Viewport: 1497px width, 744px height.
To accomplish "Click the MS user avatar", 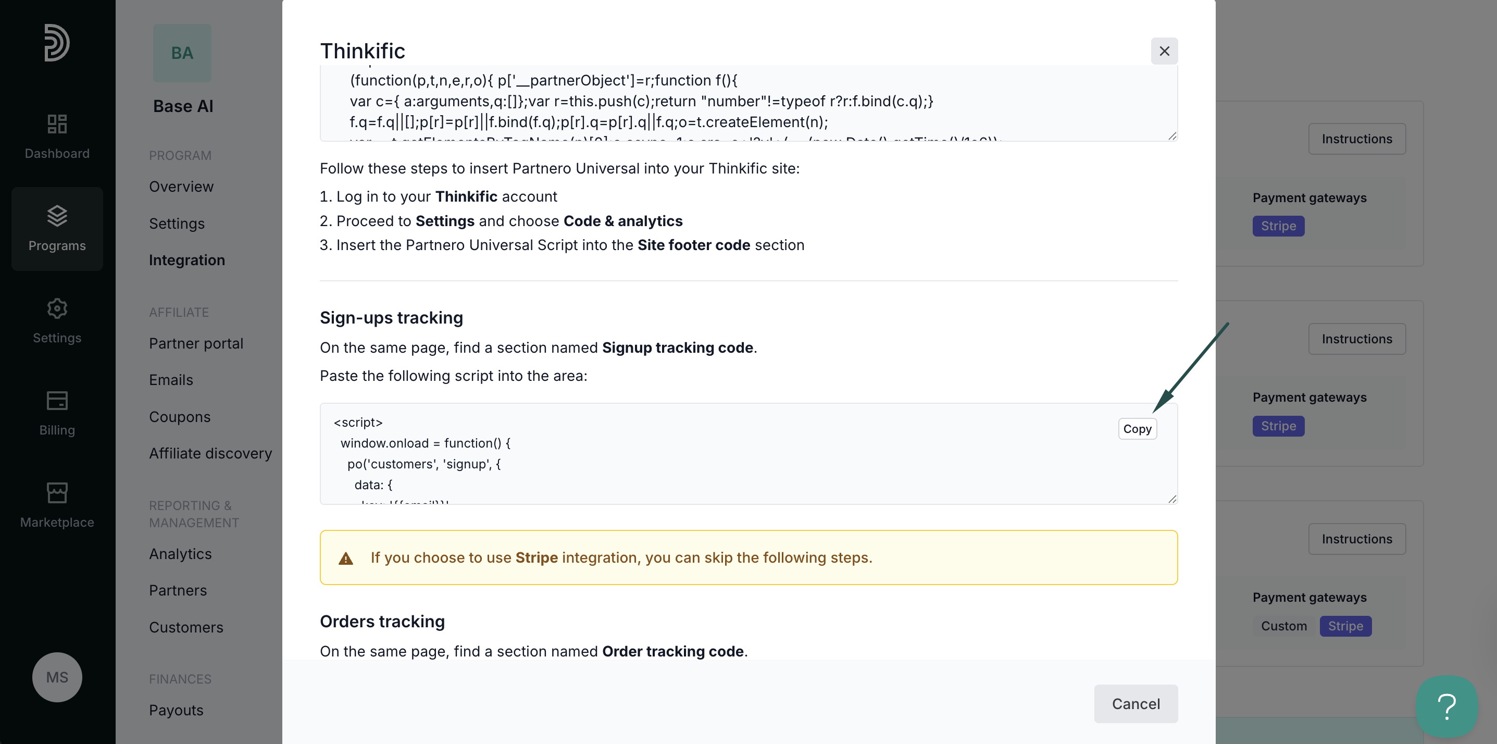I will point(57,677).
